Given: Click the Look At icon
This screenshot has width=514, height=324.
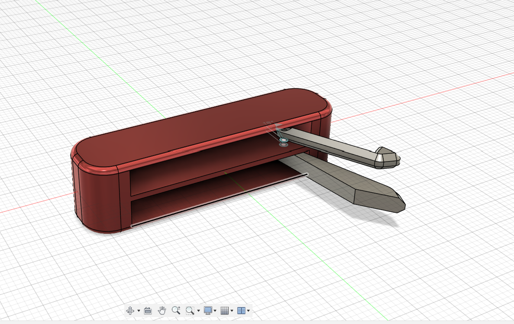Looking at the screenshot, I should [148, 310].
